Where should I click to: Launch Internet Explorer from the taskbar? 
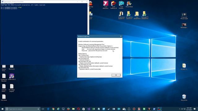point(58,109)
